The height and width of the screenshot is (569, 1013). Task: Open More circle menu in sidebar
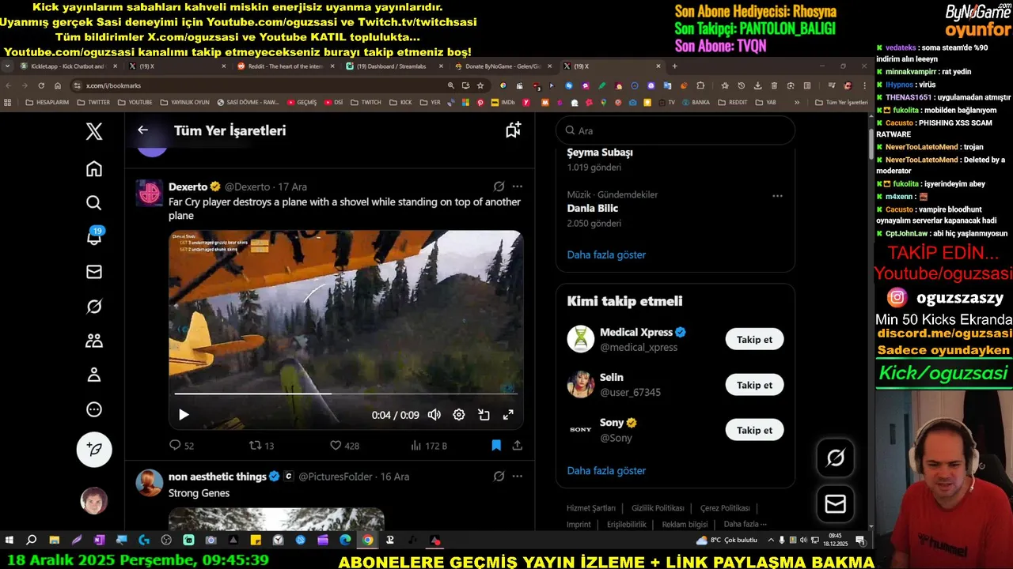click(94, 409)
